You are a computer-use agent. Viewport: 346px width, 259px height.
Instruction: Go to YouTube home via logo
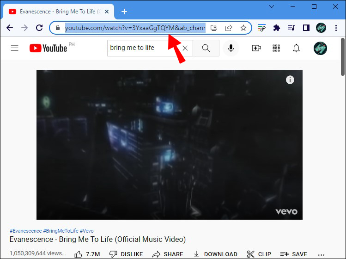[x=48, y=48]
